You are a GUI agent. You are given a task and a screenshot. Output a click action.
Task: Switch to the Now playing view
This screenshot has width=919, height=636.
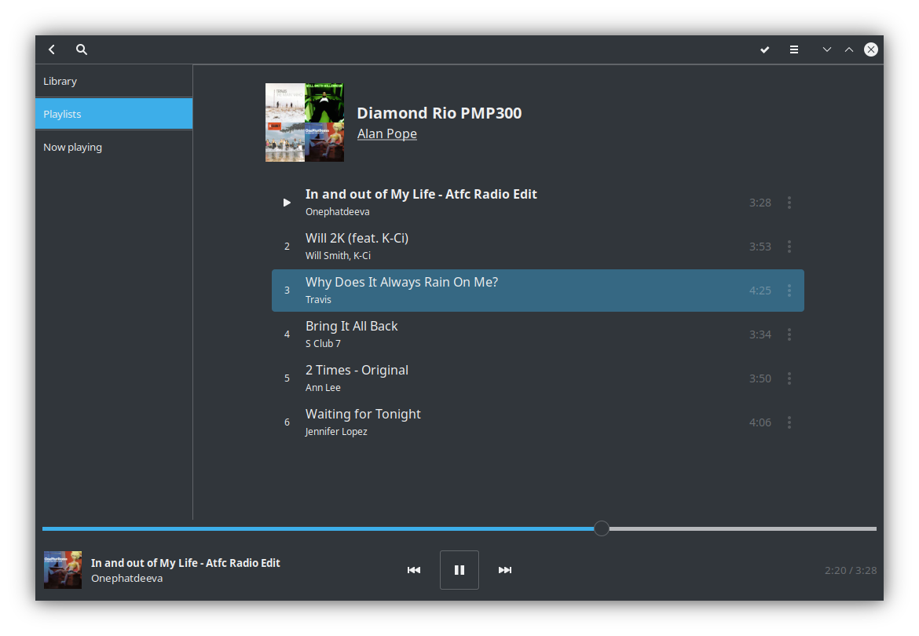click(114, 147)
